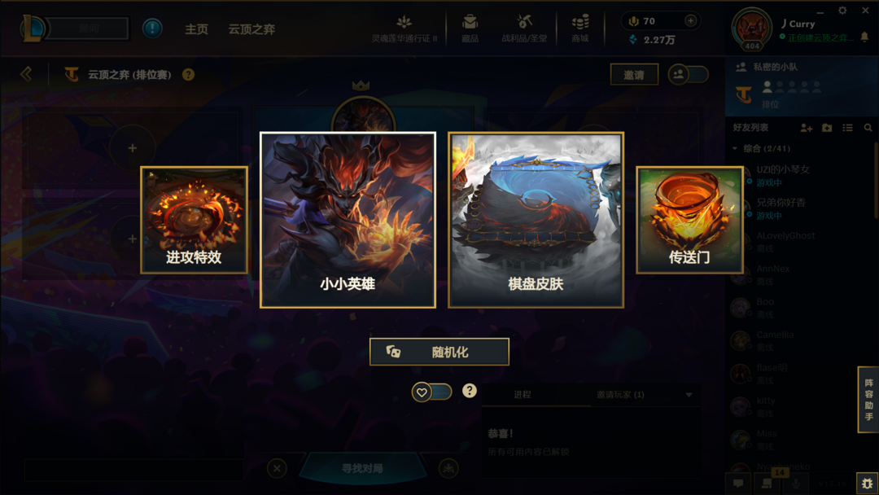879x495 pixels.
Task: Click the plus icon to buy currency
Action: (691, 20)
